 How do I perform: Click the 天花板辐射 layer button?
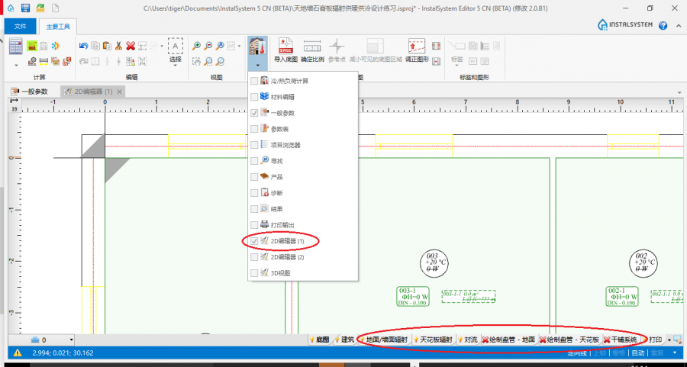click(x=434, y=340)
